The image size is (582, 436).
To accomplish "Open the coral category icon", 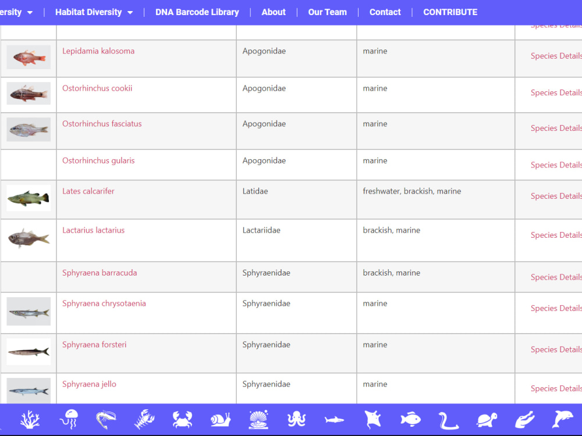I will [30, 420].
